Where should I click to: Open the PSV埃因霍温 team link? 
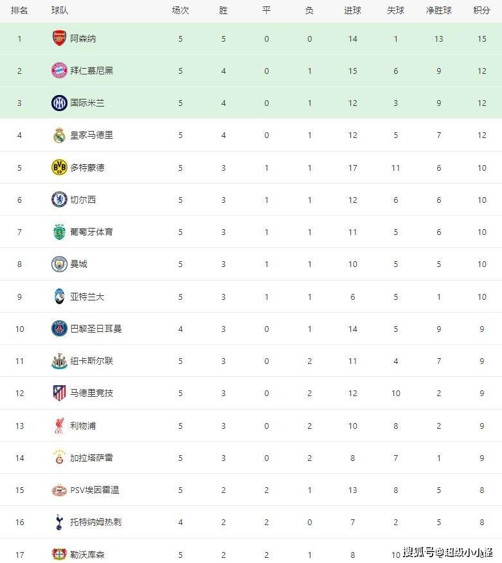94,490
